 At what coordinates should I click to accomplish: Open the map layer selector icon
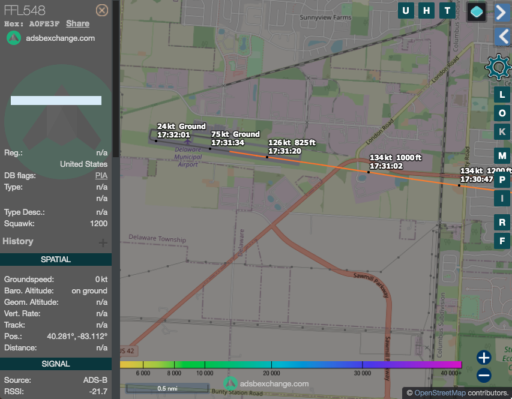click(x=477, y=12)
